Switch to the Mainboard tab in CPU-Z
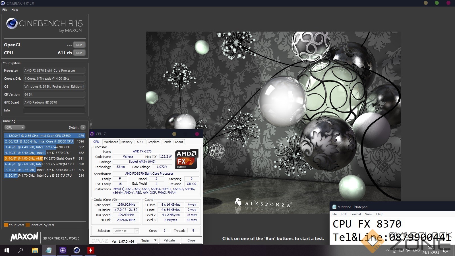 (x=111, y=142)
